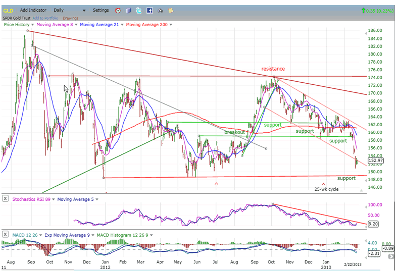
Task: Expand the Exp Moving Average 9 dropdown arrow
Action: click(x=93, y=235)
